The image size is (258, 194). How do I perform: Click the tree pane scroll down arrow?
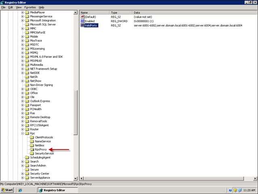(76, 178)
